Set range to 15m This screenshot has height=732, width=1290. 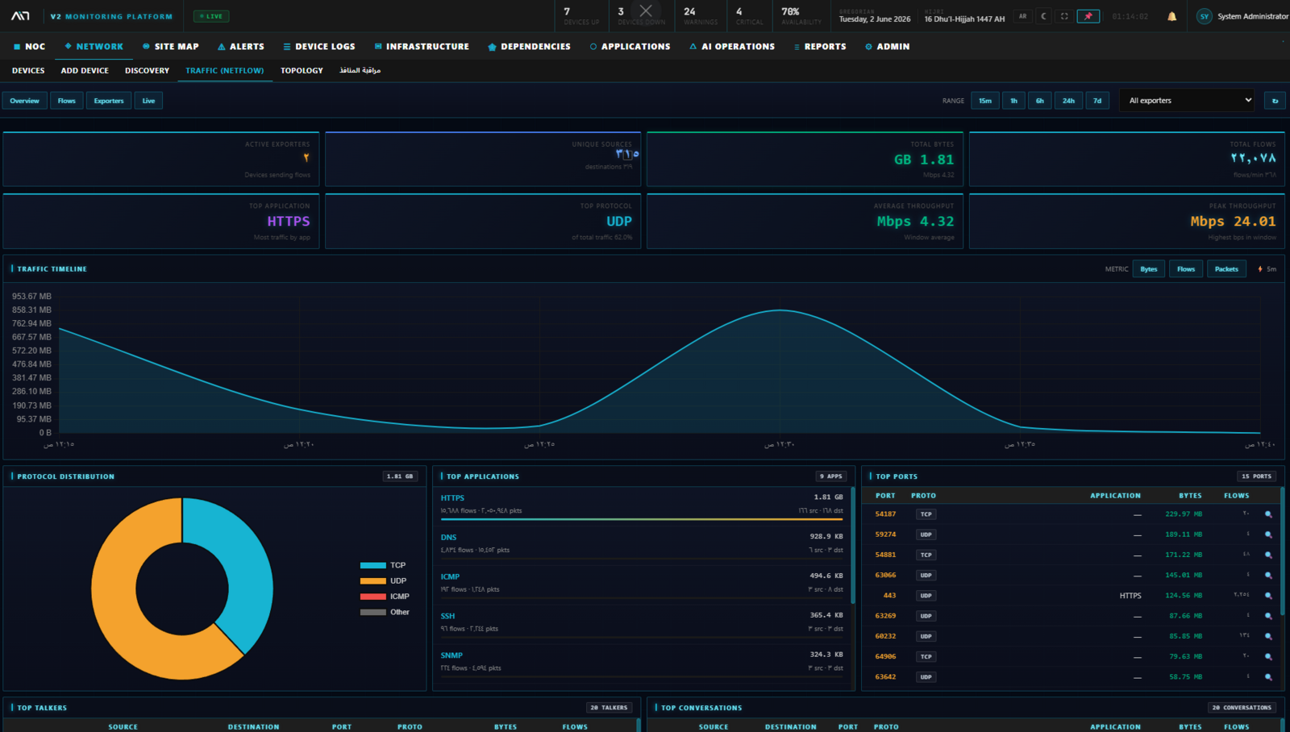[985, 101]
